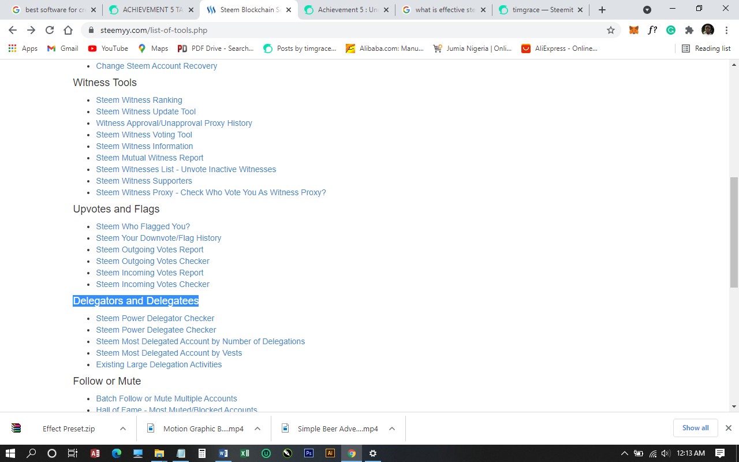Open the Grammarly extension

pyautogui.click(x=671, y=29)
